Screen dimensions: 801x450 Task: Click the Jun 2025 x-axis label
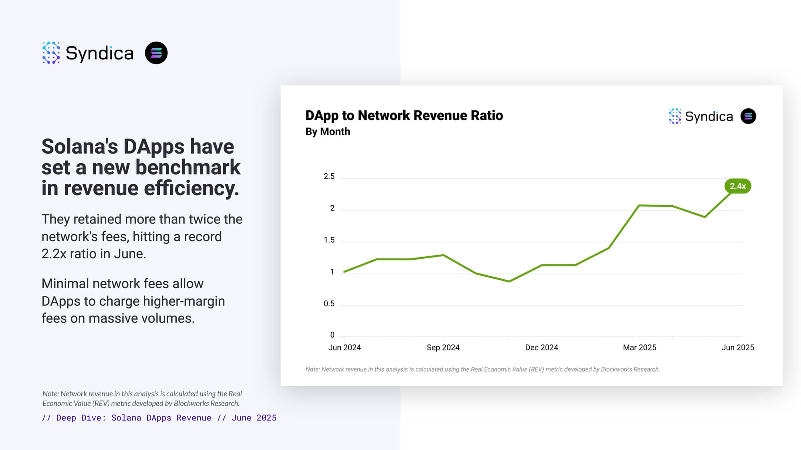[738, 348]
